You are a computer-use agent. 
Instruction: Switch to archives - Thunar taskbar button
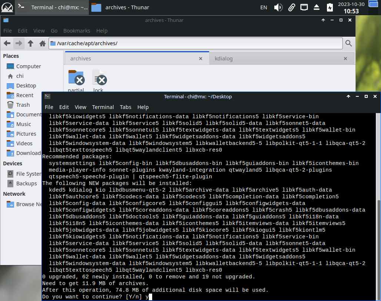(121, 7)
